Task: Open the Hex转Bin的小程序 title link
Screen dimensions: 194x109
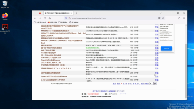Action: coord(48,53)
